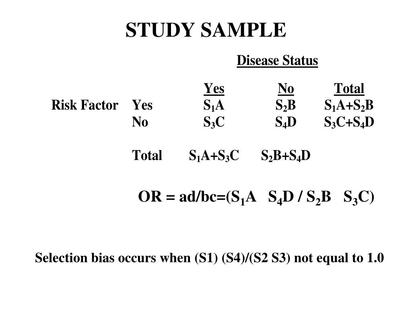The height and width of the screenshot is (309, 412).
Task: Click the Yes row label beside Risk Factor
Action: point(142,105)
